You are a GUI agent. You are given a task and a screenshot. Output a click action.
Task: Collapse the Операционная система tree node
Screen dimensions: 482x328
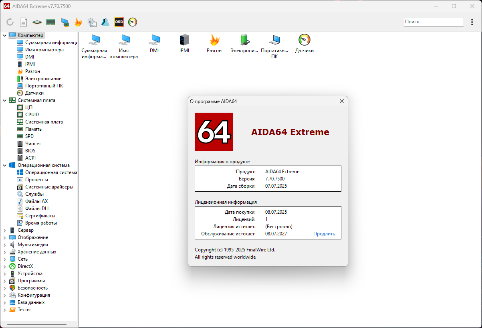pos(5,165)
